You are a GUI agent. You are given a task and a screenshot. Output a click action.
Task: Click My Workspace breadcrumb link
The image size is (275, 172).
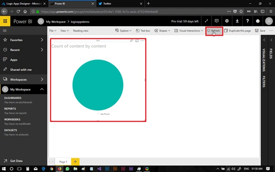point(56,22)
